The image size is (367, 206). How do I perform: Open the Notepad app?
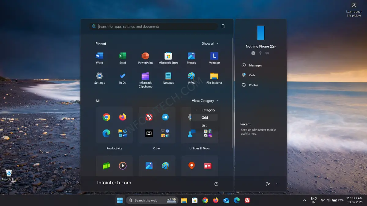[x=168, y=78]
